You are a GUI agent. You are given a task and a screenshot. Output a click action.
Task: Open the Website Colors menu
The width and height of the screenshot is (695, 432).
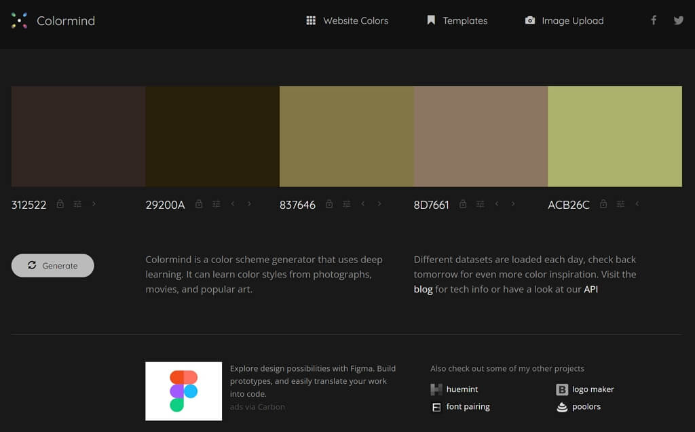pyautogui.click(x=347, y=20)
